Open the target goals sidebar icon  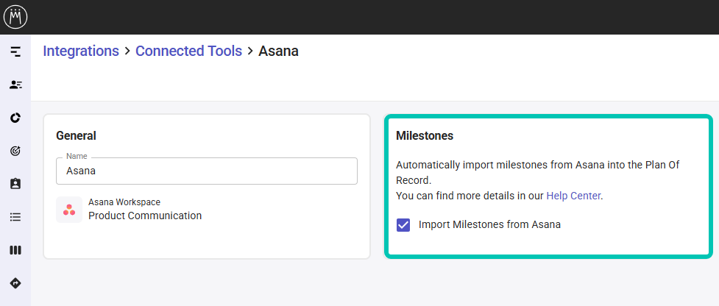click(x=15, y=151)
